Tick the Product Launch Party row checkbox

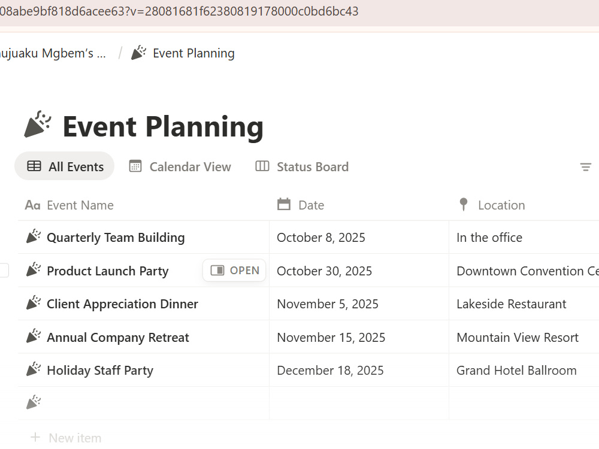pyautogui.click(x=4, y=271)
